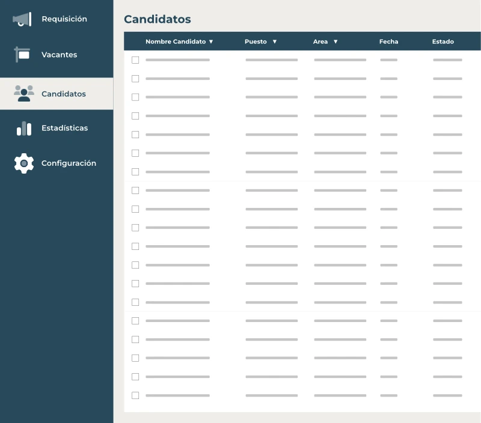Tick the first candidate row checkbox
This screenshot has height=423, width=481.
(135, 60)
